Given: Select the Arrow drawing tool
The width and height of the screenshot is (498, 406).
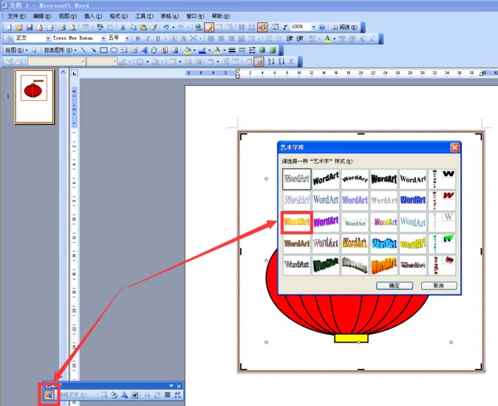Looking at the screenshot, I should tap(93, 50).
